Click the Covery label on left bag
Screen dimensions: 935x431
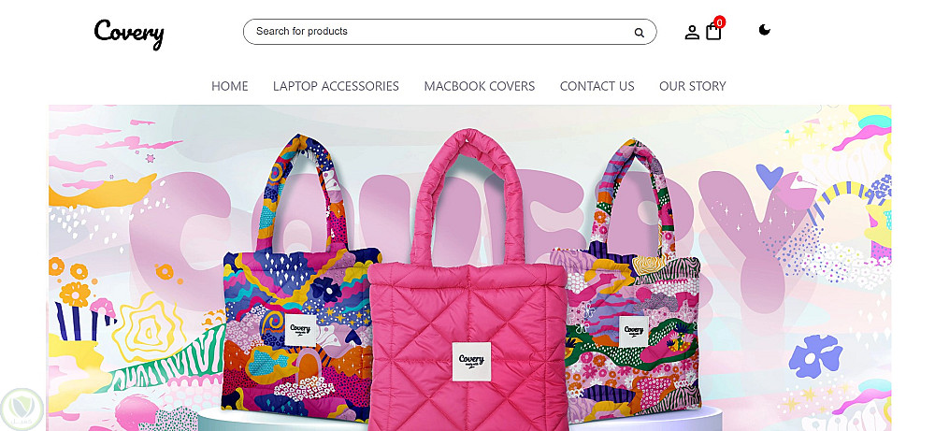coord(300,330)
